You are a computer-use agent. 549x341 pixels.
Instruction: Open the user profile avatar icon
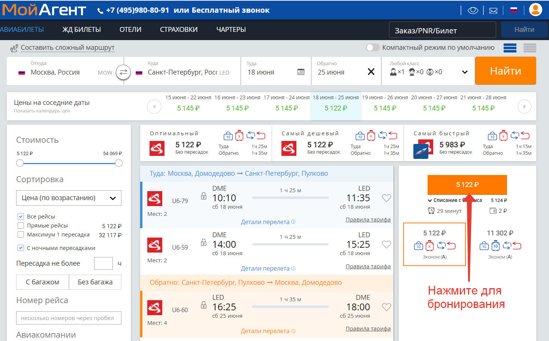[536, 9]
